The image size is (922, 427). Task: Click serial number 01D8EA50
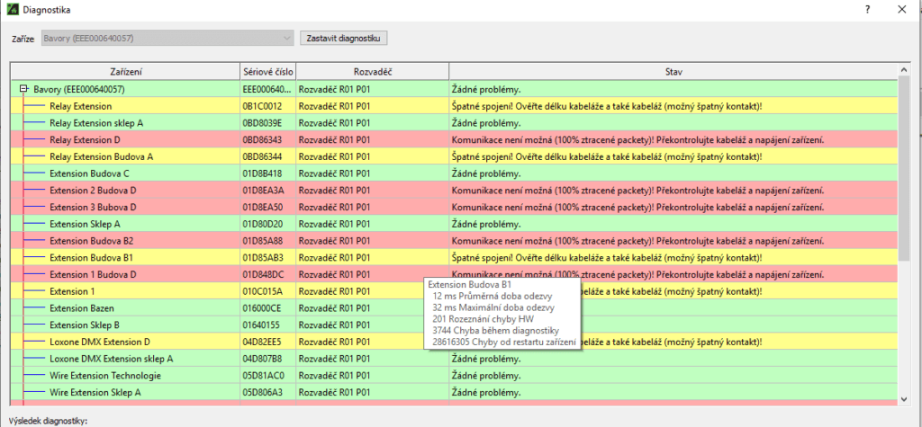click(x=263, y=208)
